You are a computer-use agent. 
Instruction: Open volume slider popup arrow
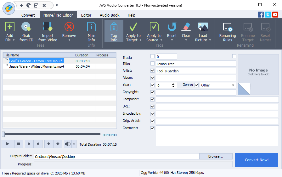74,144
